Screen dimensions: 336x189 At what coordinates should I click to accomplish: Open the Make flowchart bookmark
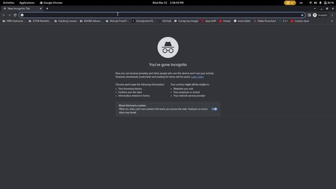pyautogui.click(x=265, y=21)
